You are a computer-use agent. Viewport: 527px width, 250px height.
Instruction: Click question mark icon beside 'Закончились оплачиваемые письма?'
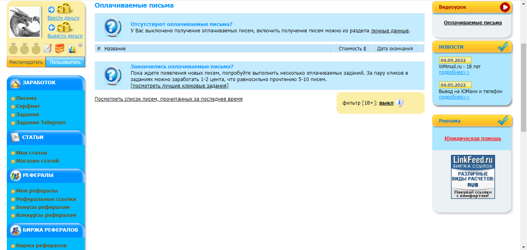(x=112, y=75)
